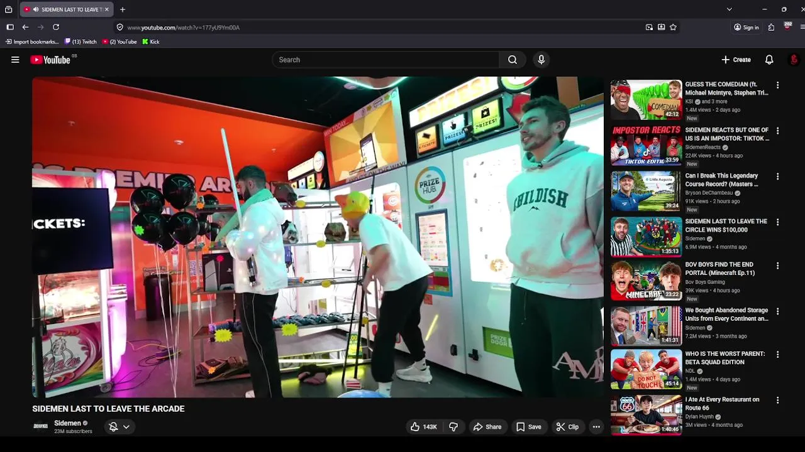Open options for Abandoned Storage Units video
The height and width of the screenshot is (452, 805).
[x=777, y=311]
